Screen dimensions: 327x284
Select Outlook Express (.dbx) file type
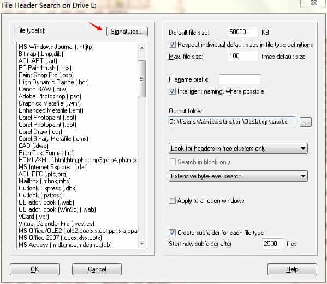pos(47,188)
